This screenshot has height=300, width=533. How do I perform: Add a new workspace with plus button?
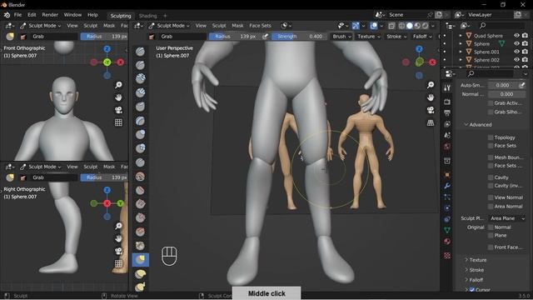pyautogui.click(x=165, y=16)
